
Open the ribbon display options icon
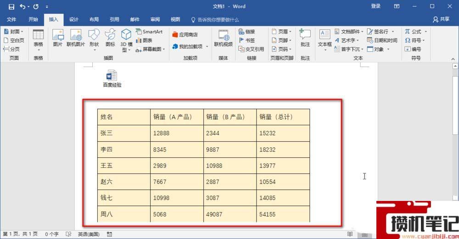(397, 6)
